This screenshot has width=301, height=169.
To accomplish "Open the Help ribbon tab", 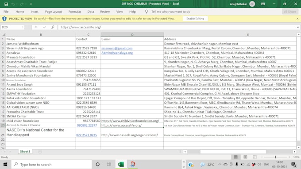I will [132, 11].
